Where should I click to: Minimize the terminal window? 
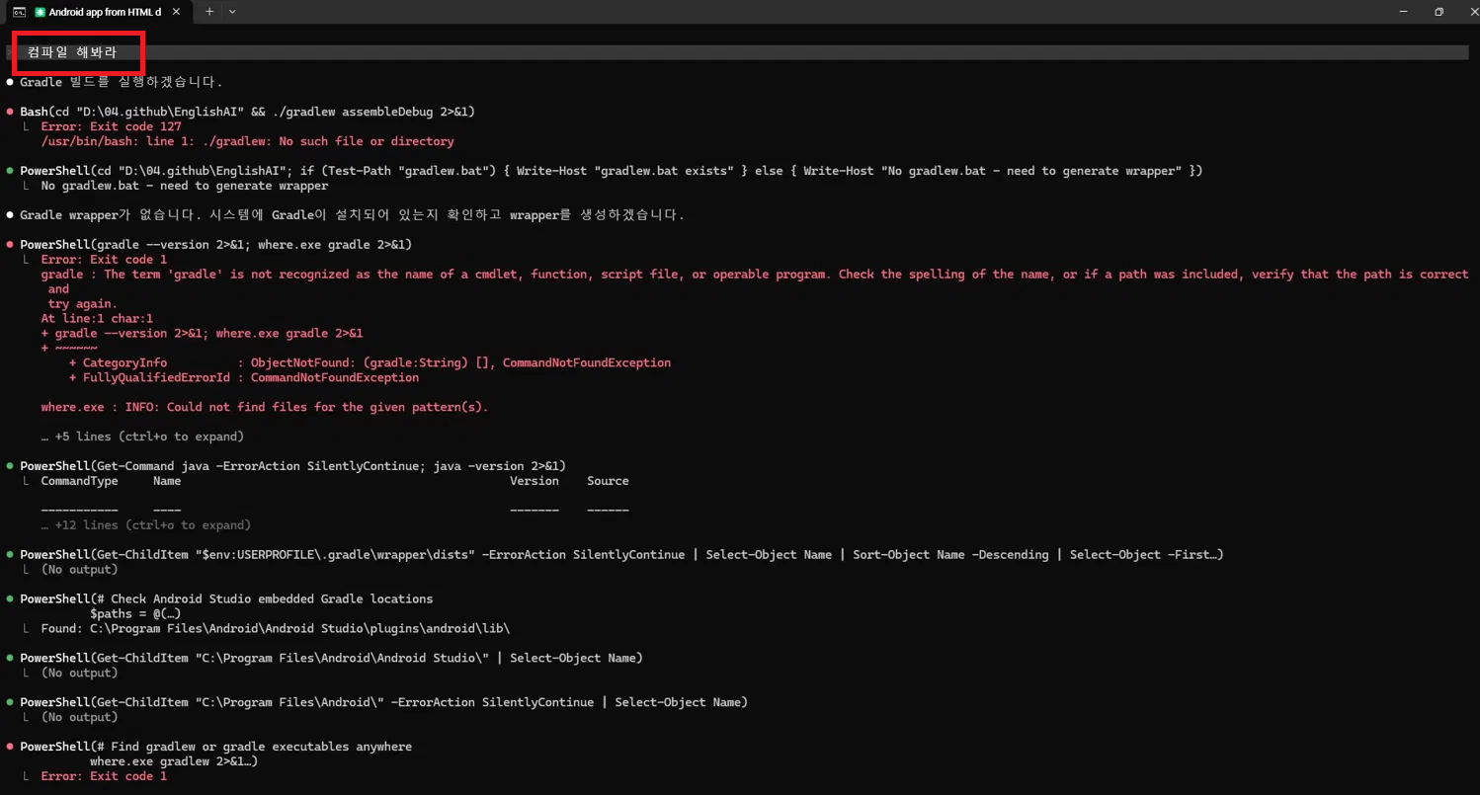pos(1403,12)
